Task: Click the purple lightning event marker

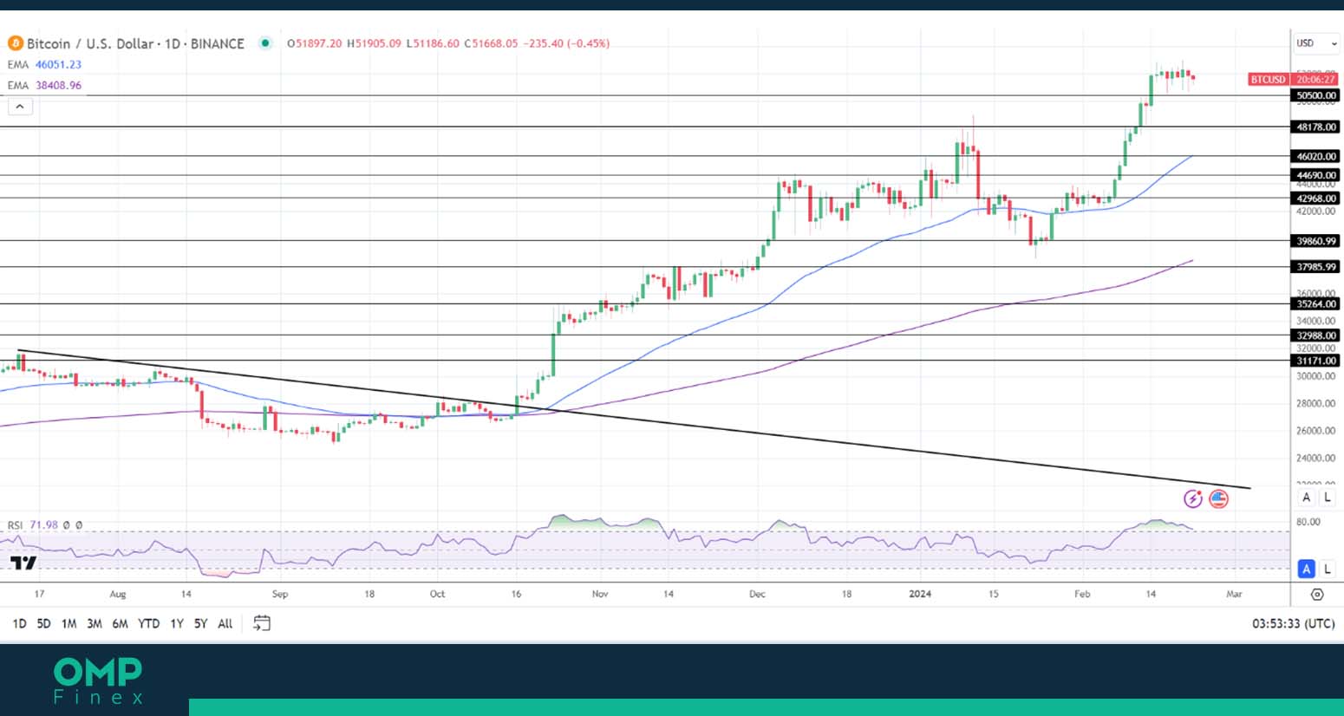Action: click(1193, 498)
